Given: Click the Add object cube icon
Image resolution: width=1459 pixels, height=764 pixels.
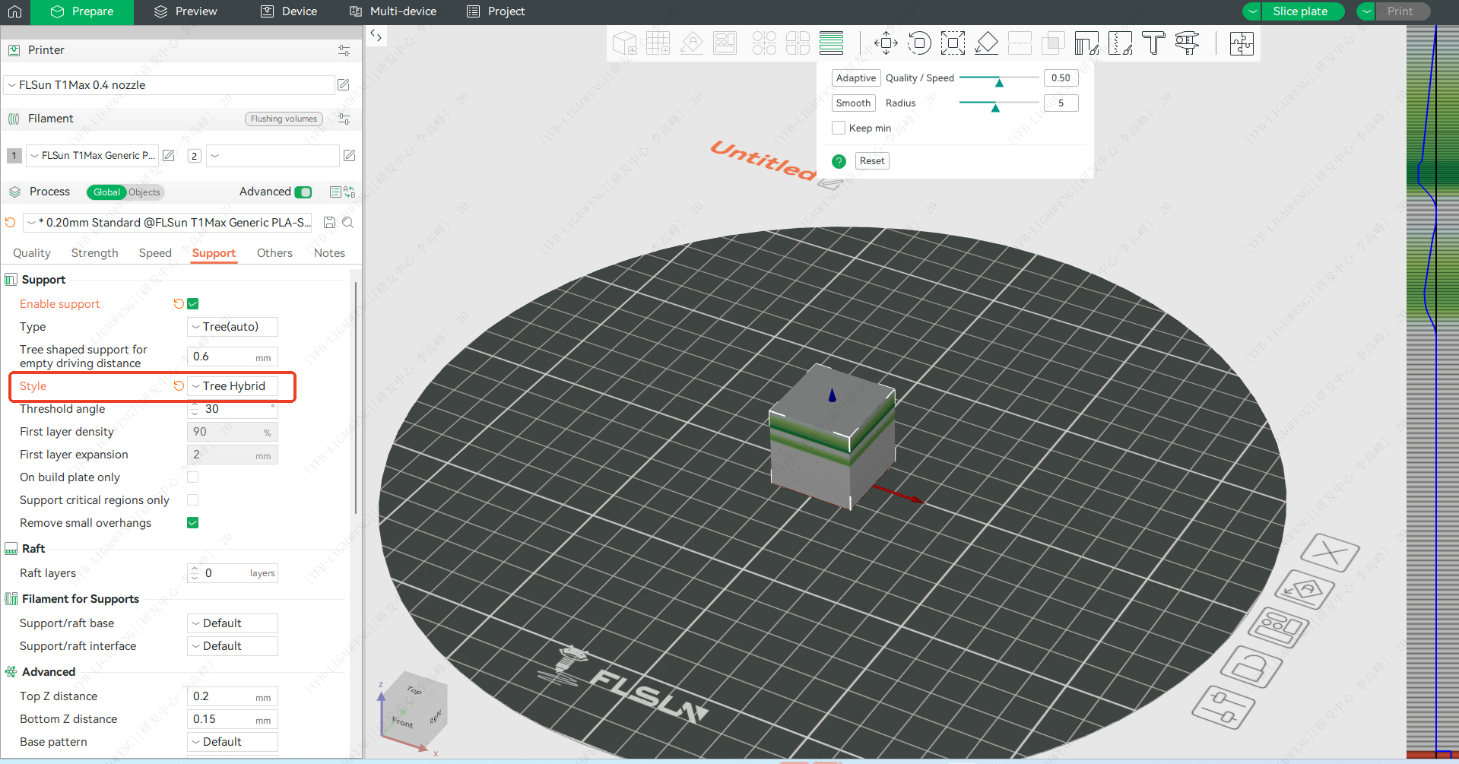Looking at the screenshot, I should click(624, 43).
